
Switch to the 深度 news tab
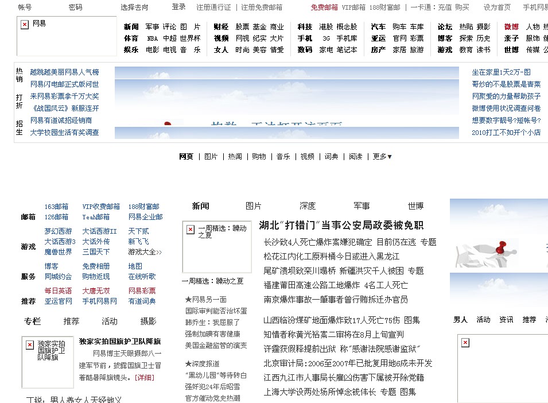coord(308,206)
